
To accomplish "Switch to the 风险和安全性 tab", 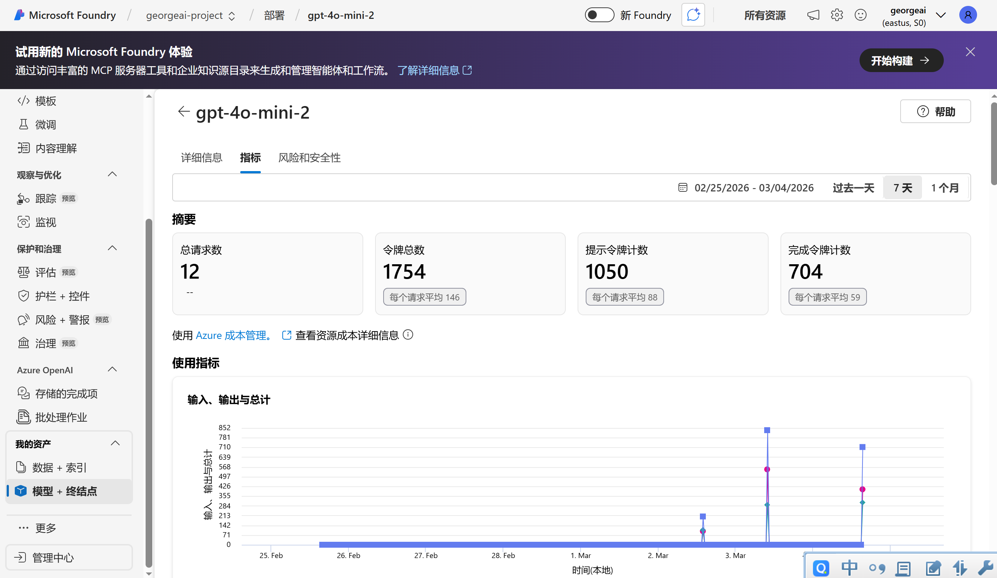I will [309, 157].
